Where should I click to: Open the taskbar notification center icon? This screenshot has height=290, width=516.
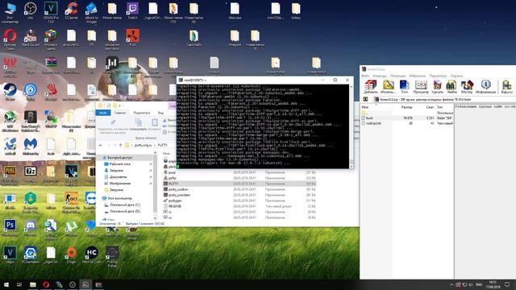pyautogui.click(x=507, y=284)
